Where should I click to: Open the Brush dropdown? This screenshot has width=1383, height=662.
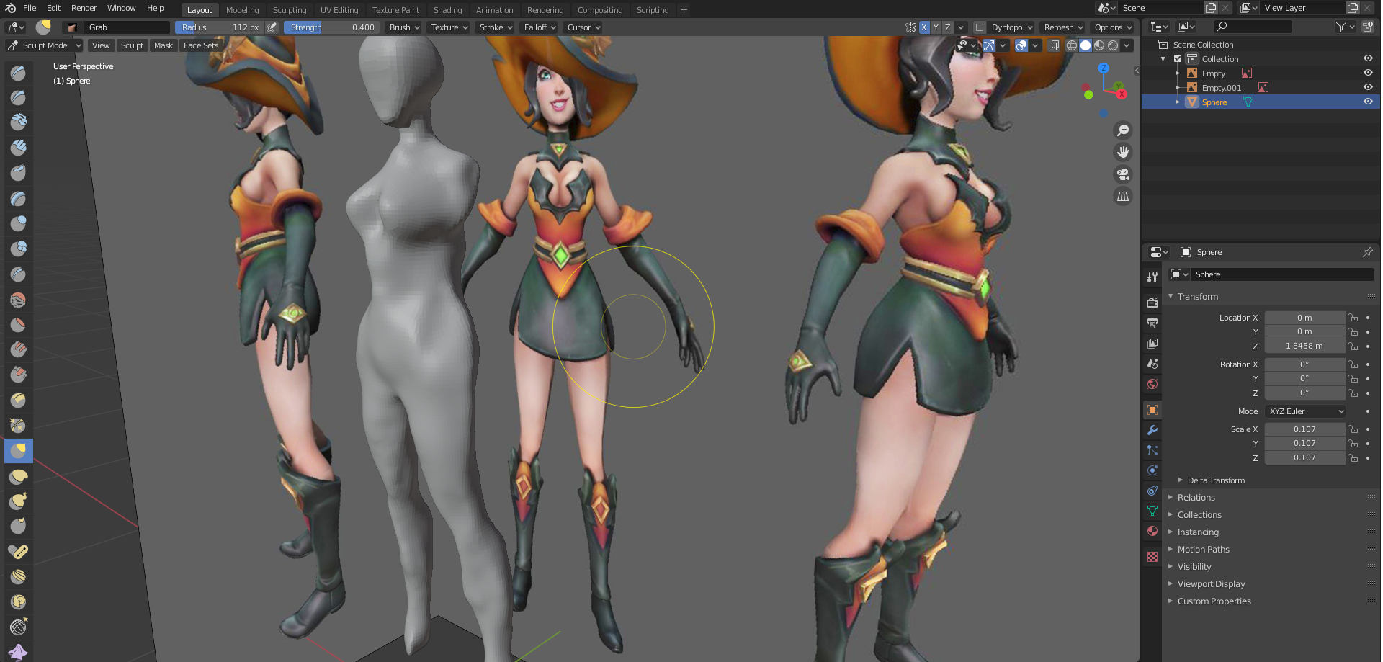click(404, 27)
